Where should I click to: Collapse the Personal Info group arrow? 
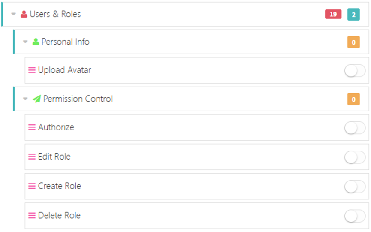click(25, 42)
